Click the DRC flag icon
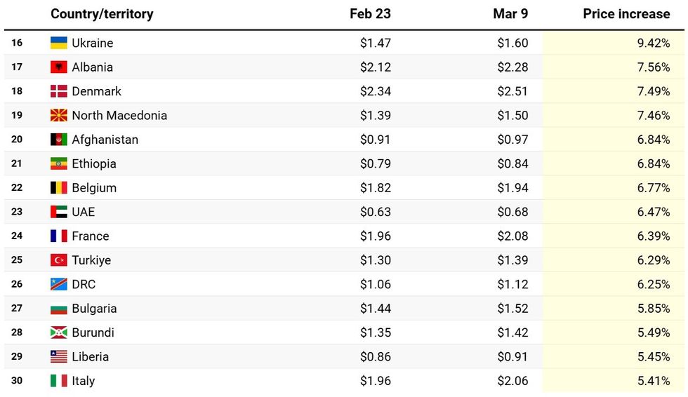This screenshot has width=688, height=397. [59, 284]
